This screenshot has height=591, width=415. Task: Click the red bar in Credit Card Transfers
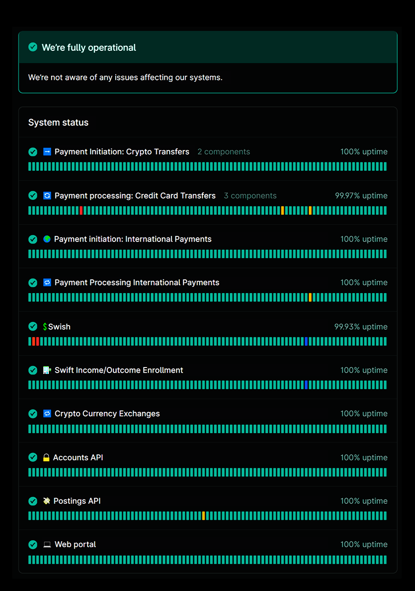point(81,211)
